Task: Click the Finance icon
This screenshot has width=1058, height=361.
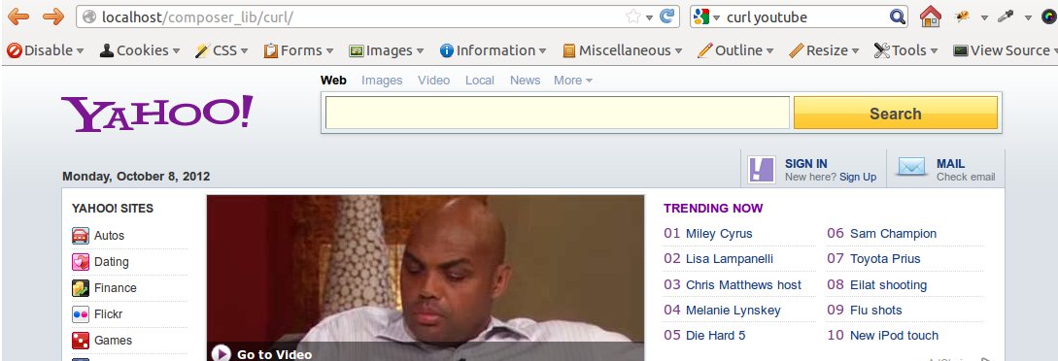Action: (x=81, y=288)
